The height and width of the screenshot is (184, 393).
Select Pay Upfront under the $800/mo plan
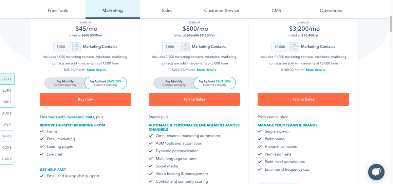tap(215, 83)
